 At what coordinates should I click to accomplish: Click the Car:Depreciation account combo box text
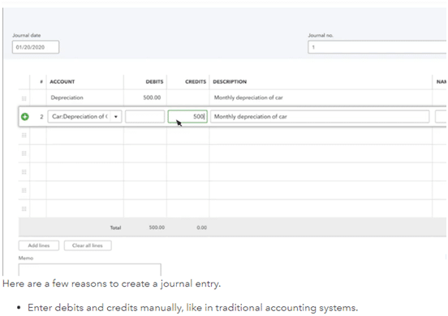click(x=80, y=117)
